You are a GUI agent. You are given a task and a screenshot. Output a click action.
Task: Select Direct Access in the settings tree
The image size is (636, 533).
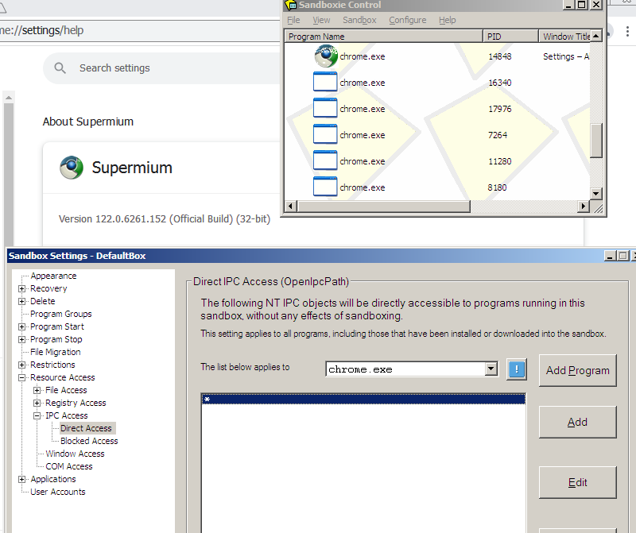coord(86,428)
